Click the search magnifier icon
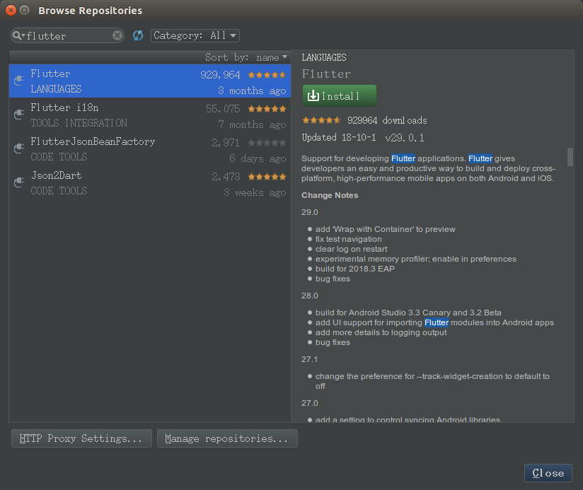Image resolution: width=583 pixels, height=490 pixels. click(x=17, y=35)
